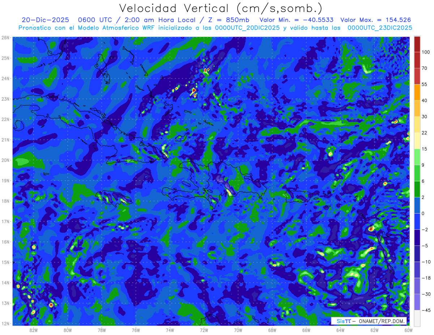The width and height of the screenshot is (434, 335).
Task: Click the dark red swatch above colorbar label 100
Action: pyautogui.click(x=417, y=44)
